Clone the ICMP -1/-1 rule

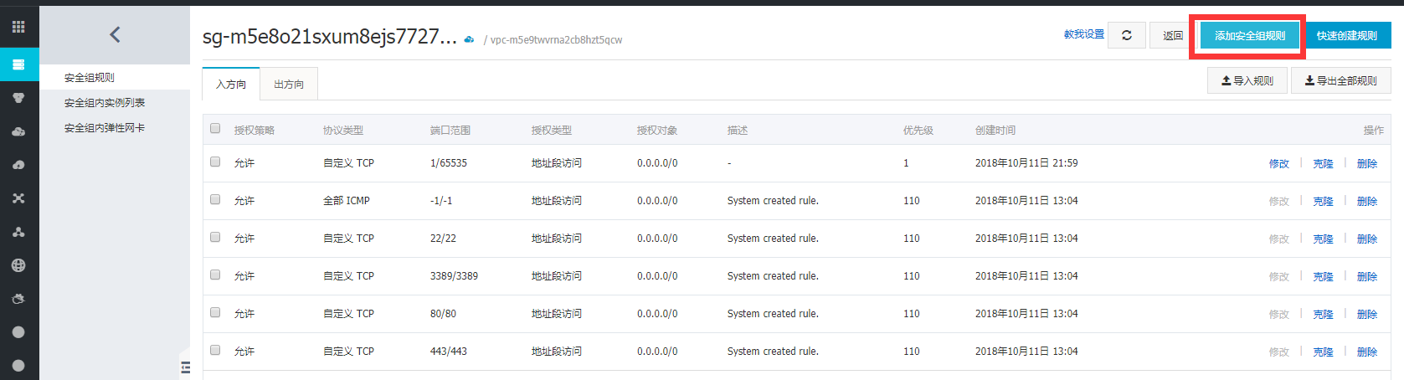1323,201
